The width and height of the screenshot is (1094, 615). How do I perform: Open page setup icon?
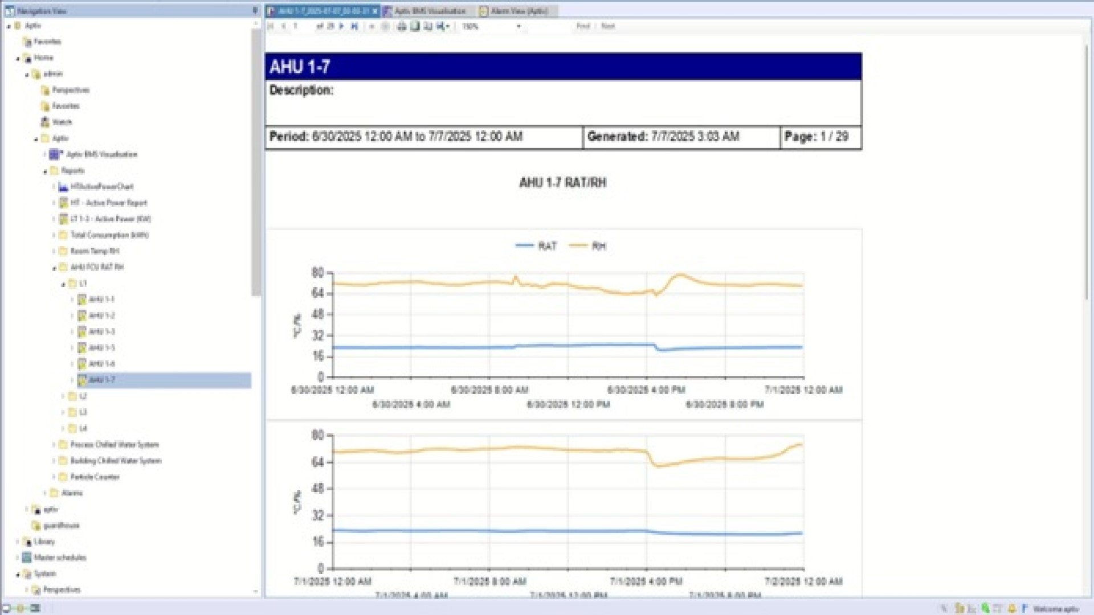(428, 26)
